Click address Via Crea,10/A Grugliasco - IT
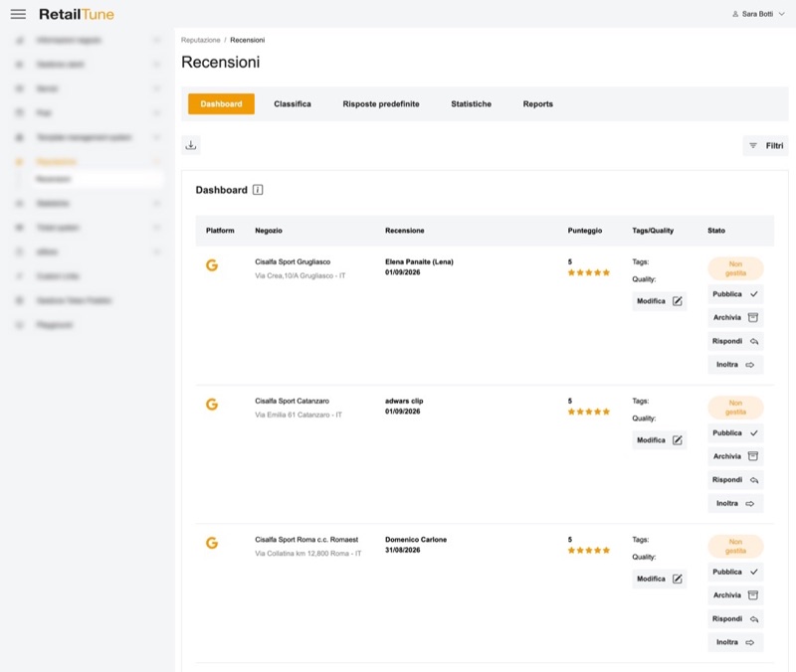The width and height of the screenshot is (796, 672). point(300,276)
